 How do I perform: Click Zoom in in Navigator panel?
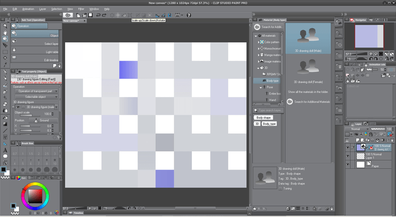point(376,54)
